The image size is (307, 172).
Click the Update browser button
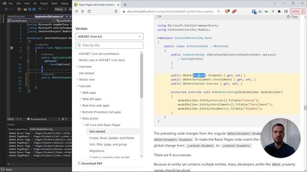tap(297, 11)
